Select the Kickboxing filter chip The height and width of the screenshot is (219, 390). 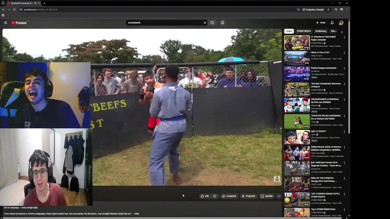click(x=321, y=31)
